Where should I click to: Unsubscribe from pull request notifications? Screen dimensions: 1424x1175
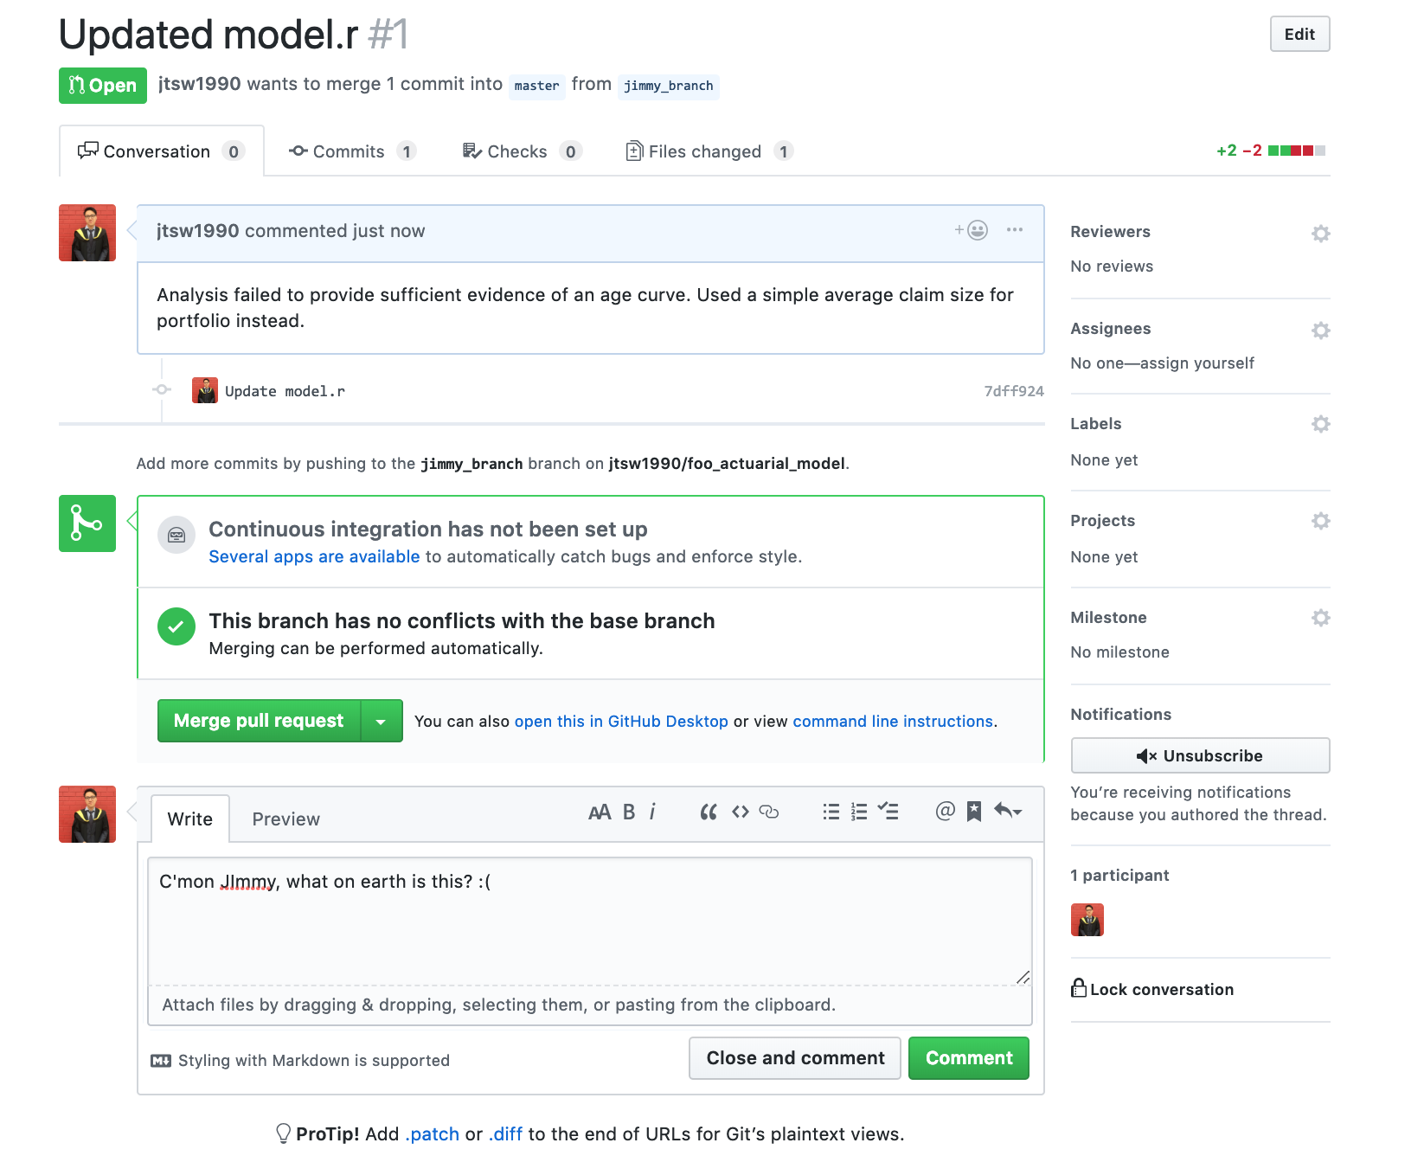point(1200,755)
